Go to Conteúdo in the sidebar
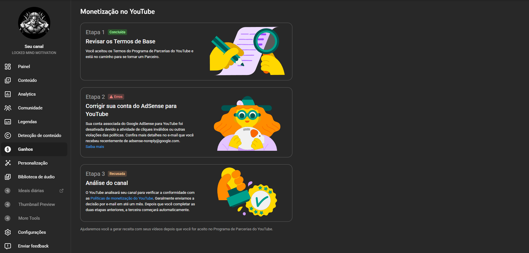The height and width of the screenshot is (253, 529). coord(34,80)
